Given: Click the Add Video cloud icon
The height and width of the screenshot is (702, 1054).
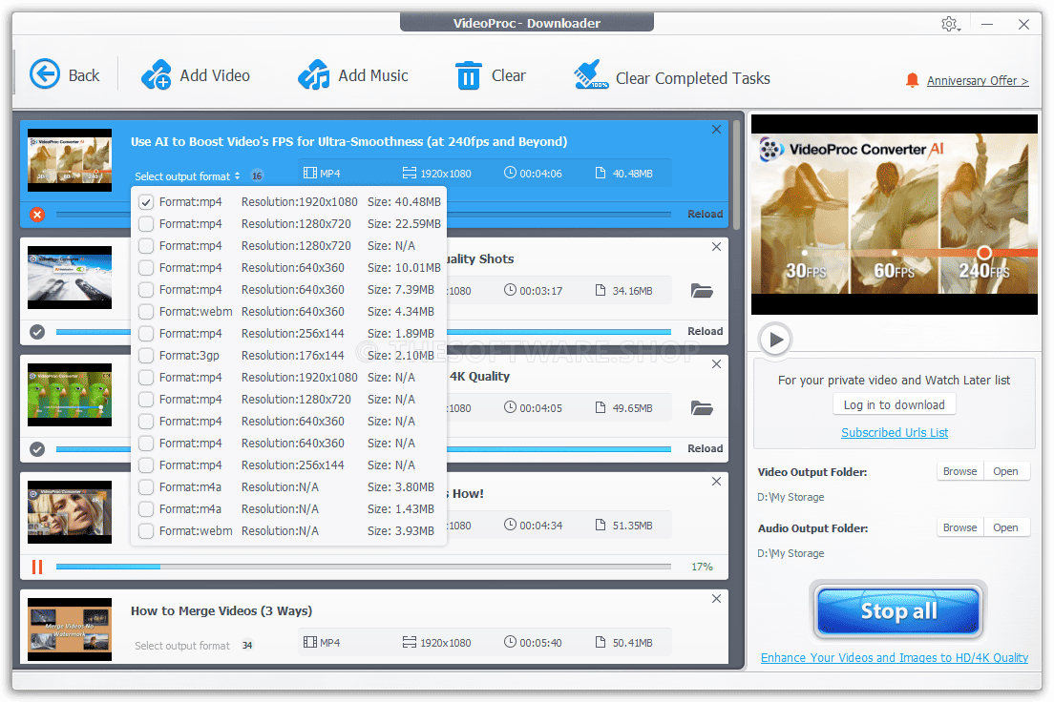Looking at the screenshot, I should tap(157, 74).
